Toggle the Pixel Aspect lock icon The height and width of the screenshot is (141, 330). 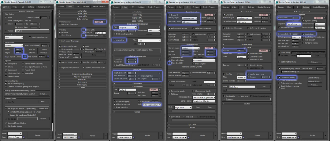point(48,56)
